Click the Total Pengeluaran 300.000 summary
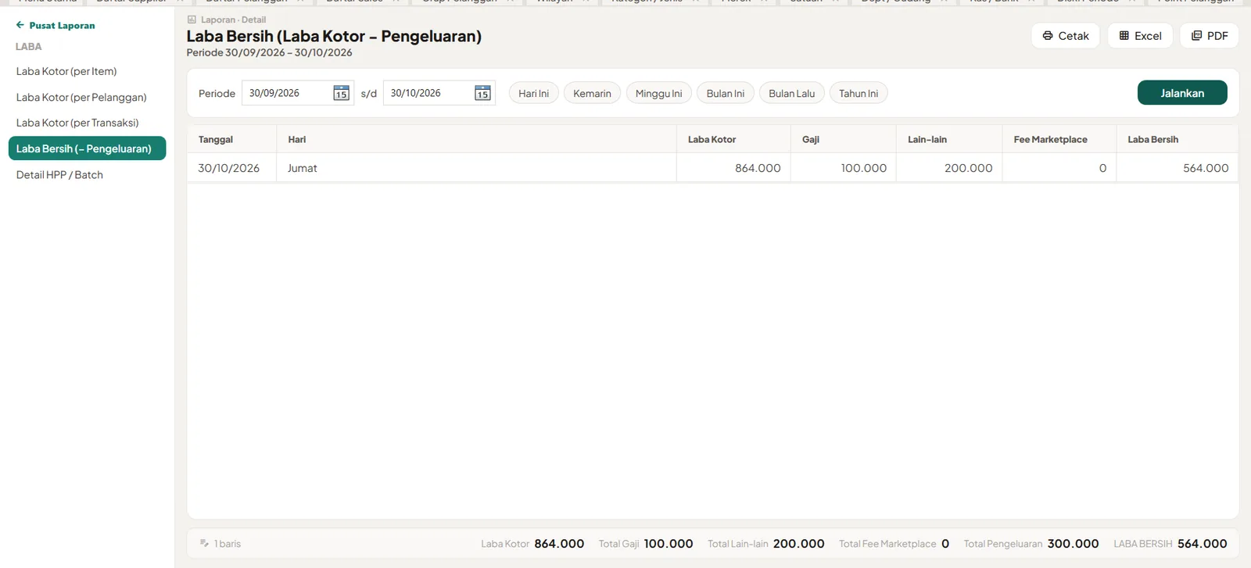Viewport: 1251px width, 568px height. click(x=1031, y=544)
